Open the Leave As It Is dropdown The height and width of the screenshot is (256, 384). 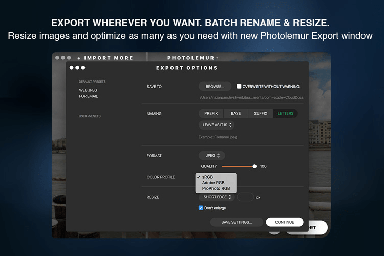[217, 125]
